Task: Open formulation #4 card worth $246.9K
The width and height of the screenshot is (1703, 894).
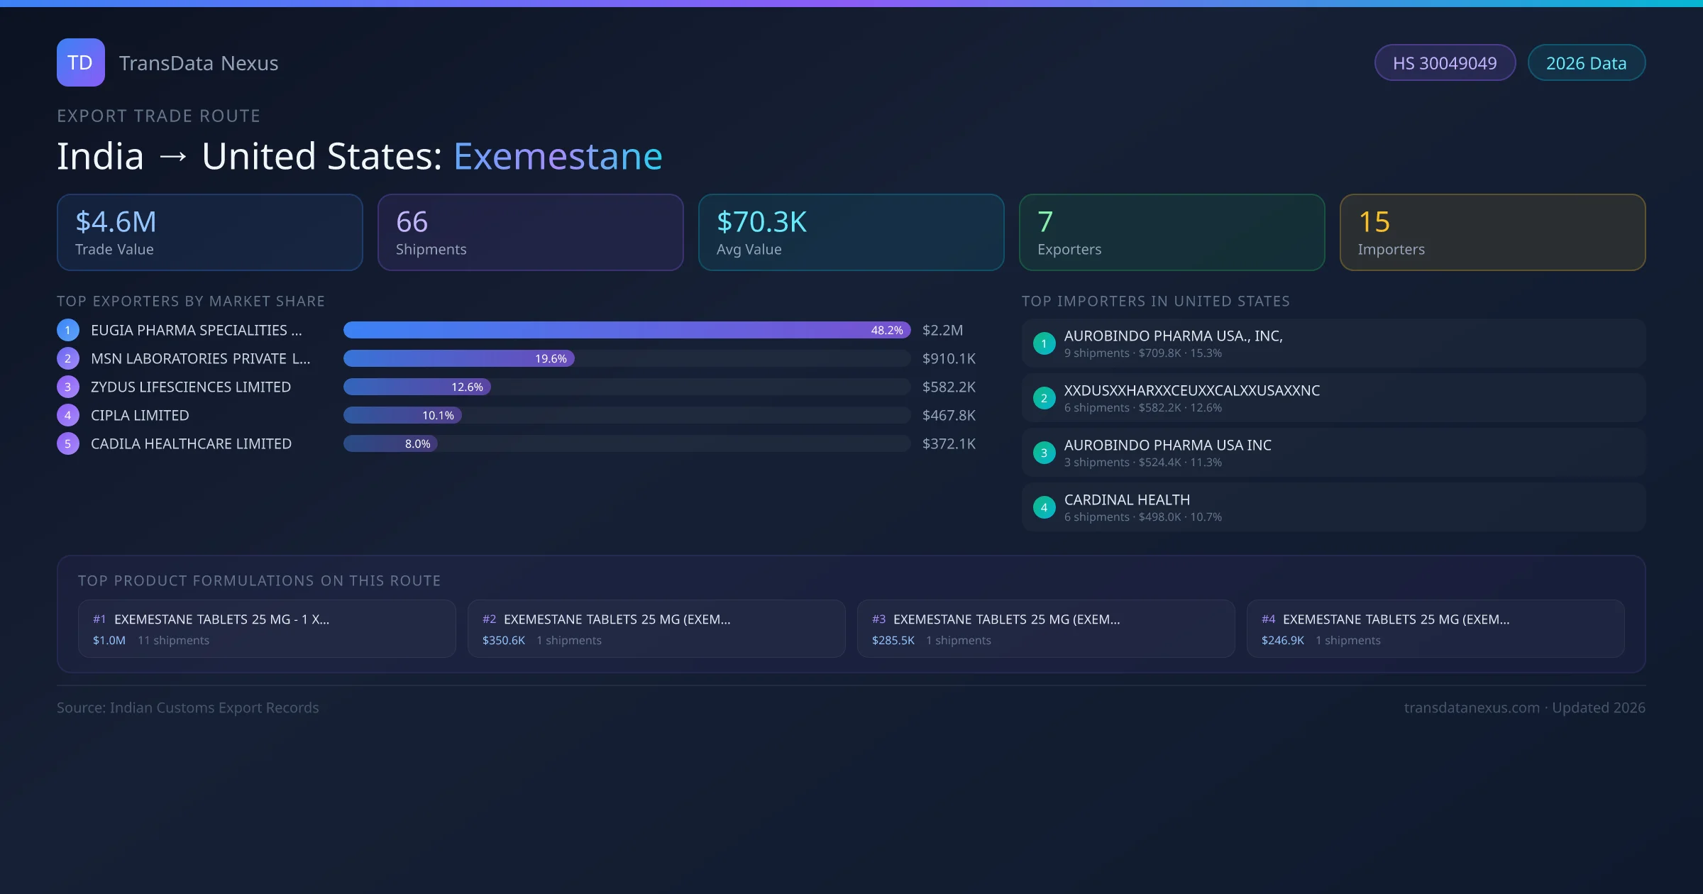Action: tap(1435, 629)
